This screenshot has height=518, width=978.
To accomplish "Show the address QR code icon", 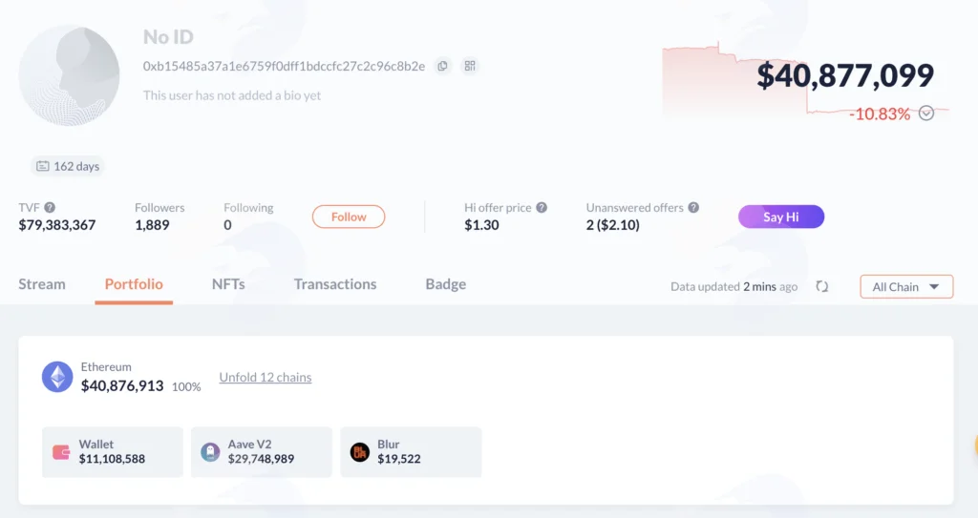I will coord(470,66).
